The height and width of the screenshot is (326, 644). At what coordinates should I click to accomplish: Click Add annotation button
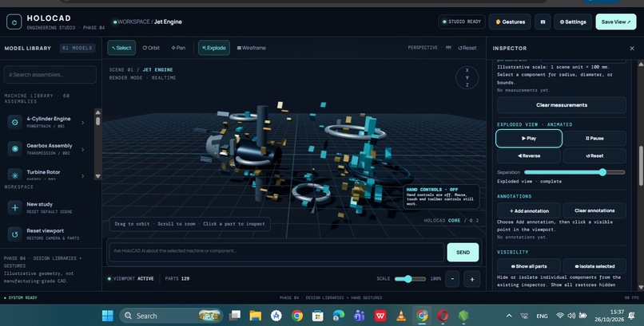click(x=529, y=211)
